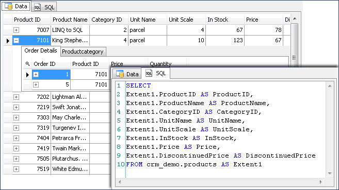Expand row 7519 White Edmund
Viewport: 339px width, 190px height.
(16, 169)
